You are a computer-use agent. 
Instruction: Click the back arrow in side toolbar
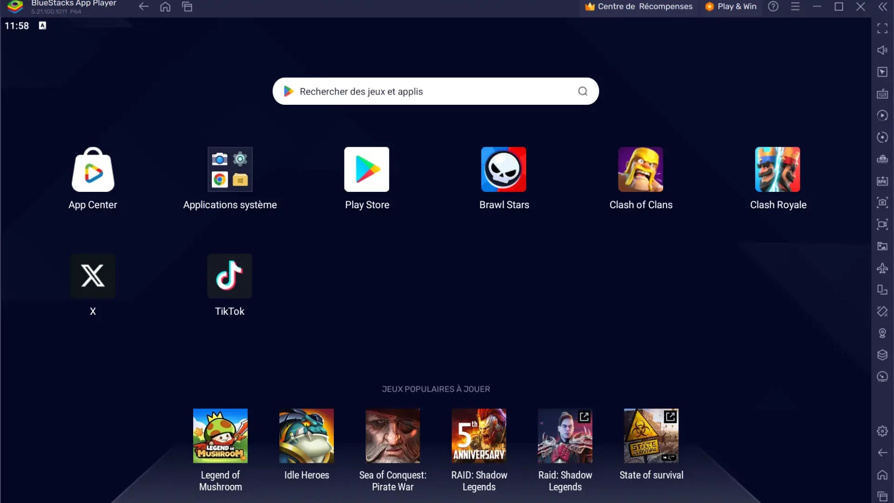882,453
